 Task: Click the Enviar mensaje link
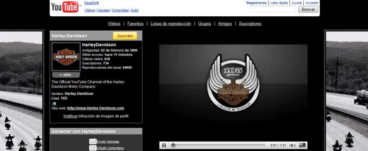pyautogui.click(x=108, y=142)
